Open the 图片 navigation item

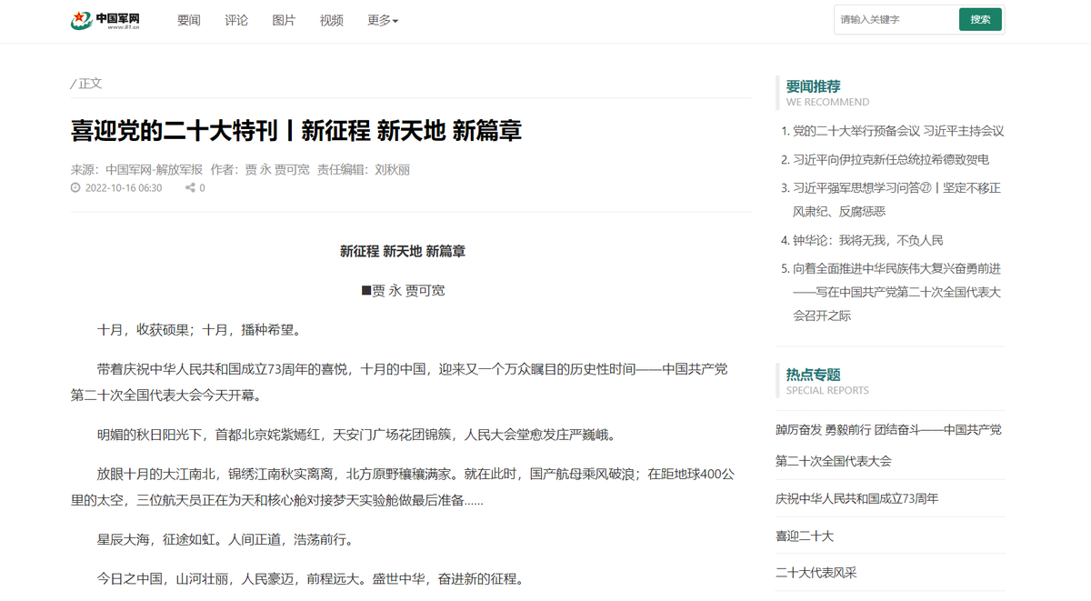coord(284,20)
